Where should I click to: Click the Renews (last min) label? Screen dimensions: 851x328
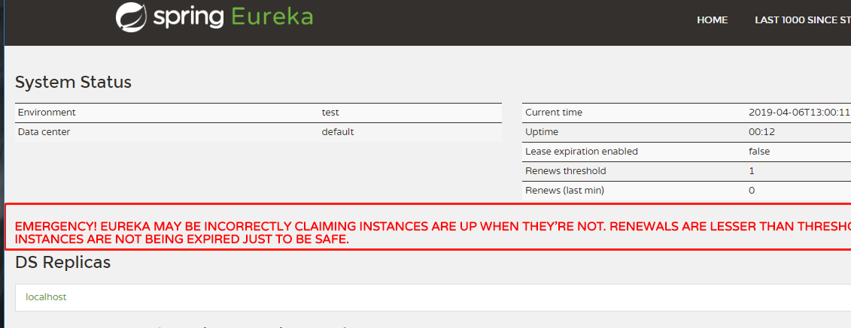564,191
